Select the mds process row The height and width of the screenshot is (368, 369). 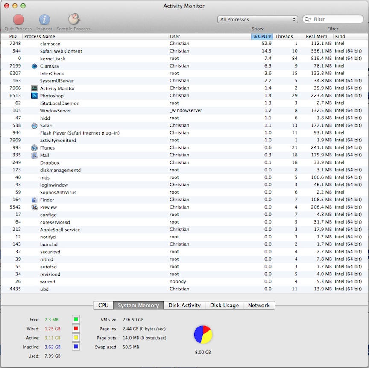point(184,177)
